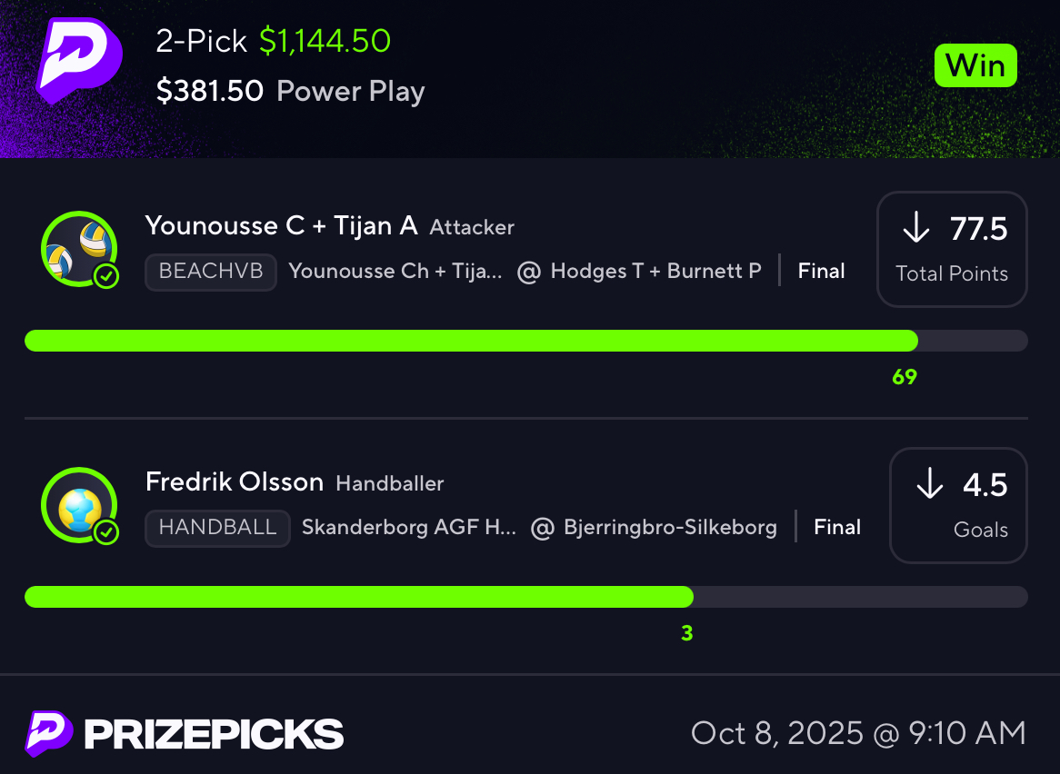Click the PrizePicks logo icon at top
Screen dimensions: 1060x774
point(79,60)
